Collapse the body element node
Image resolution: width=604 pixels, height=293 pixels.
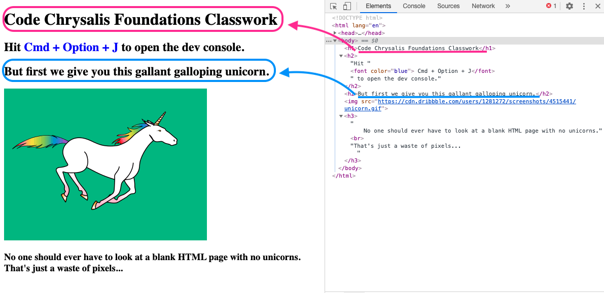pos(335,41)
